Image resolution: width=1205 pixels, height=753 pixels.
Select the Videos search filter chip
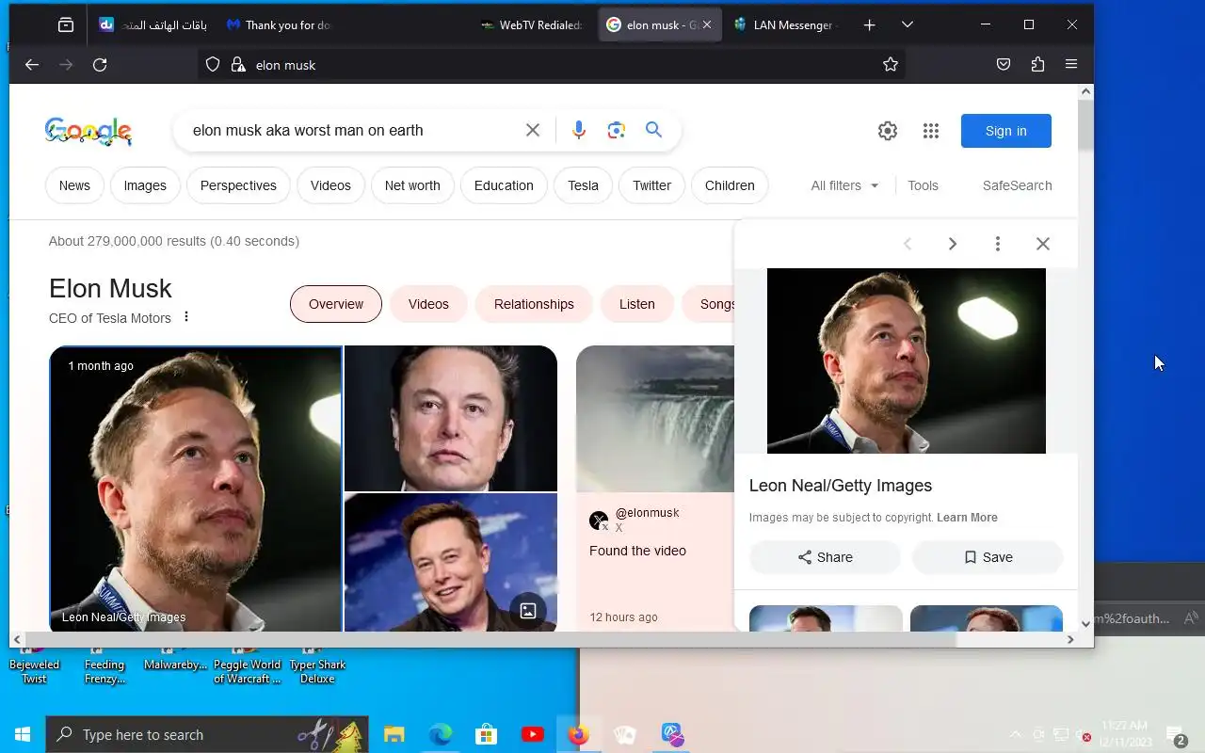330,185
